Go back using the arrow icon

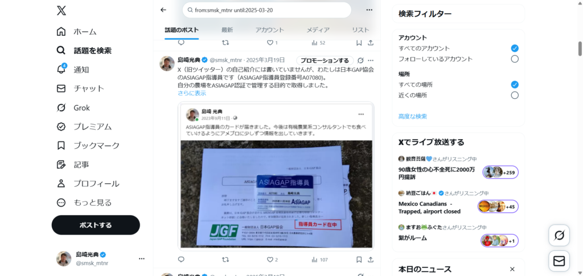point(163,10)
